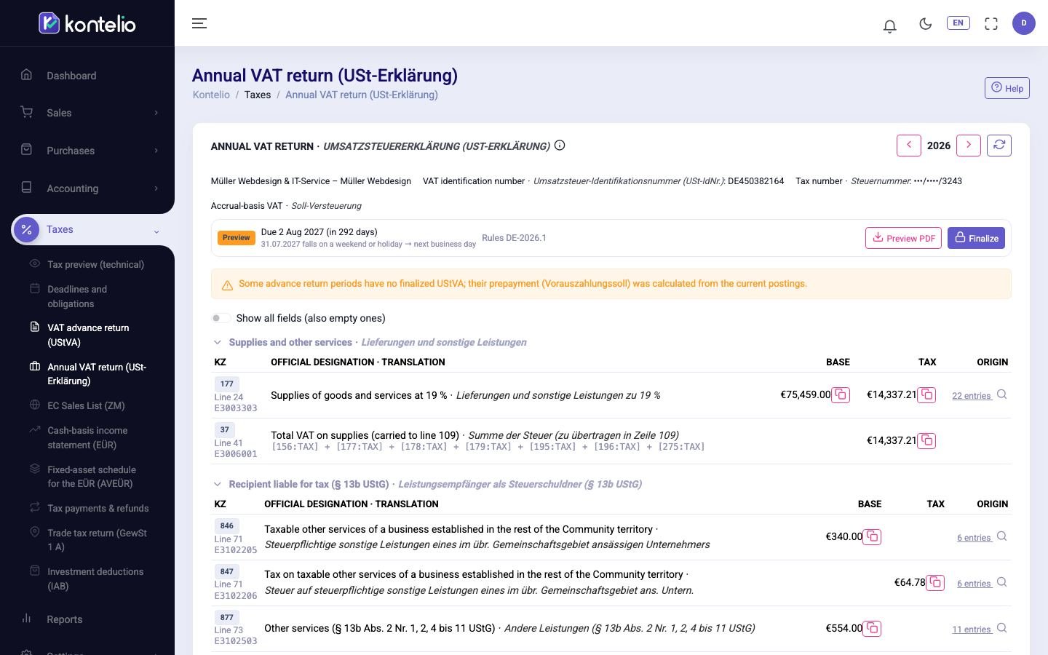The height and width of the screenshot is (655, 1048).
Task: Click Kontelio breadcrumb link
Action: click(x=211, y=95)
